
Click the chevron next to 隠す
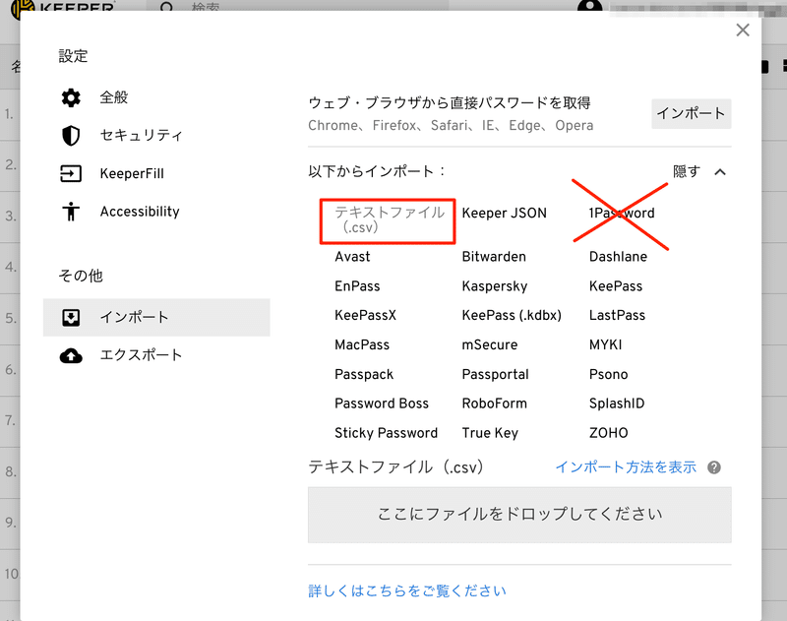pyautogui.click(x=720, y=172)
